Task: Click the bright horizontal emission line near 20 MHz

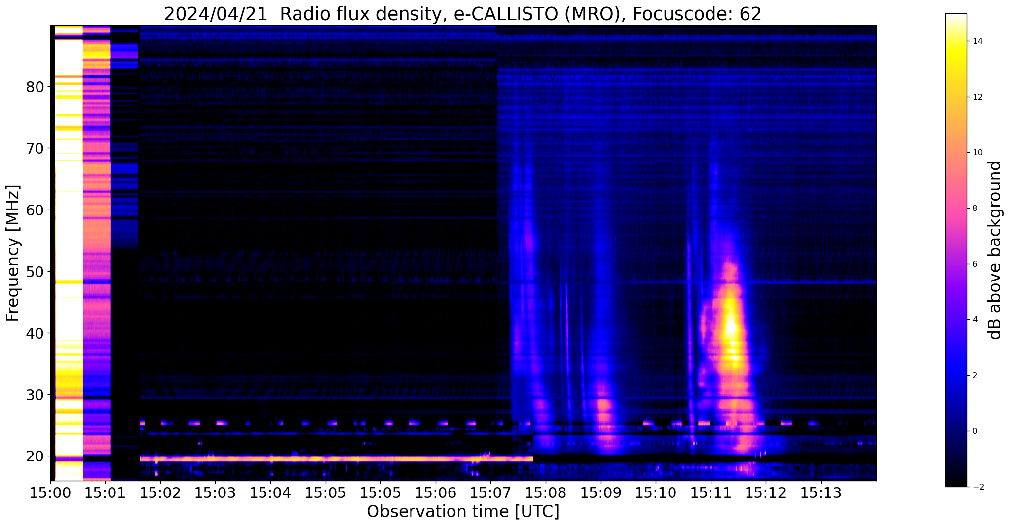Action: tap(337, 459)
